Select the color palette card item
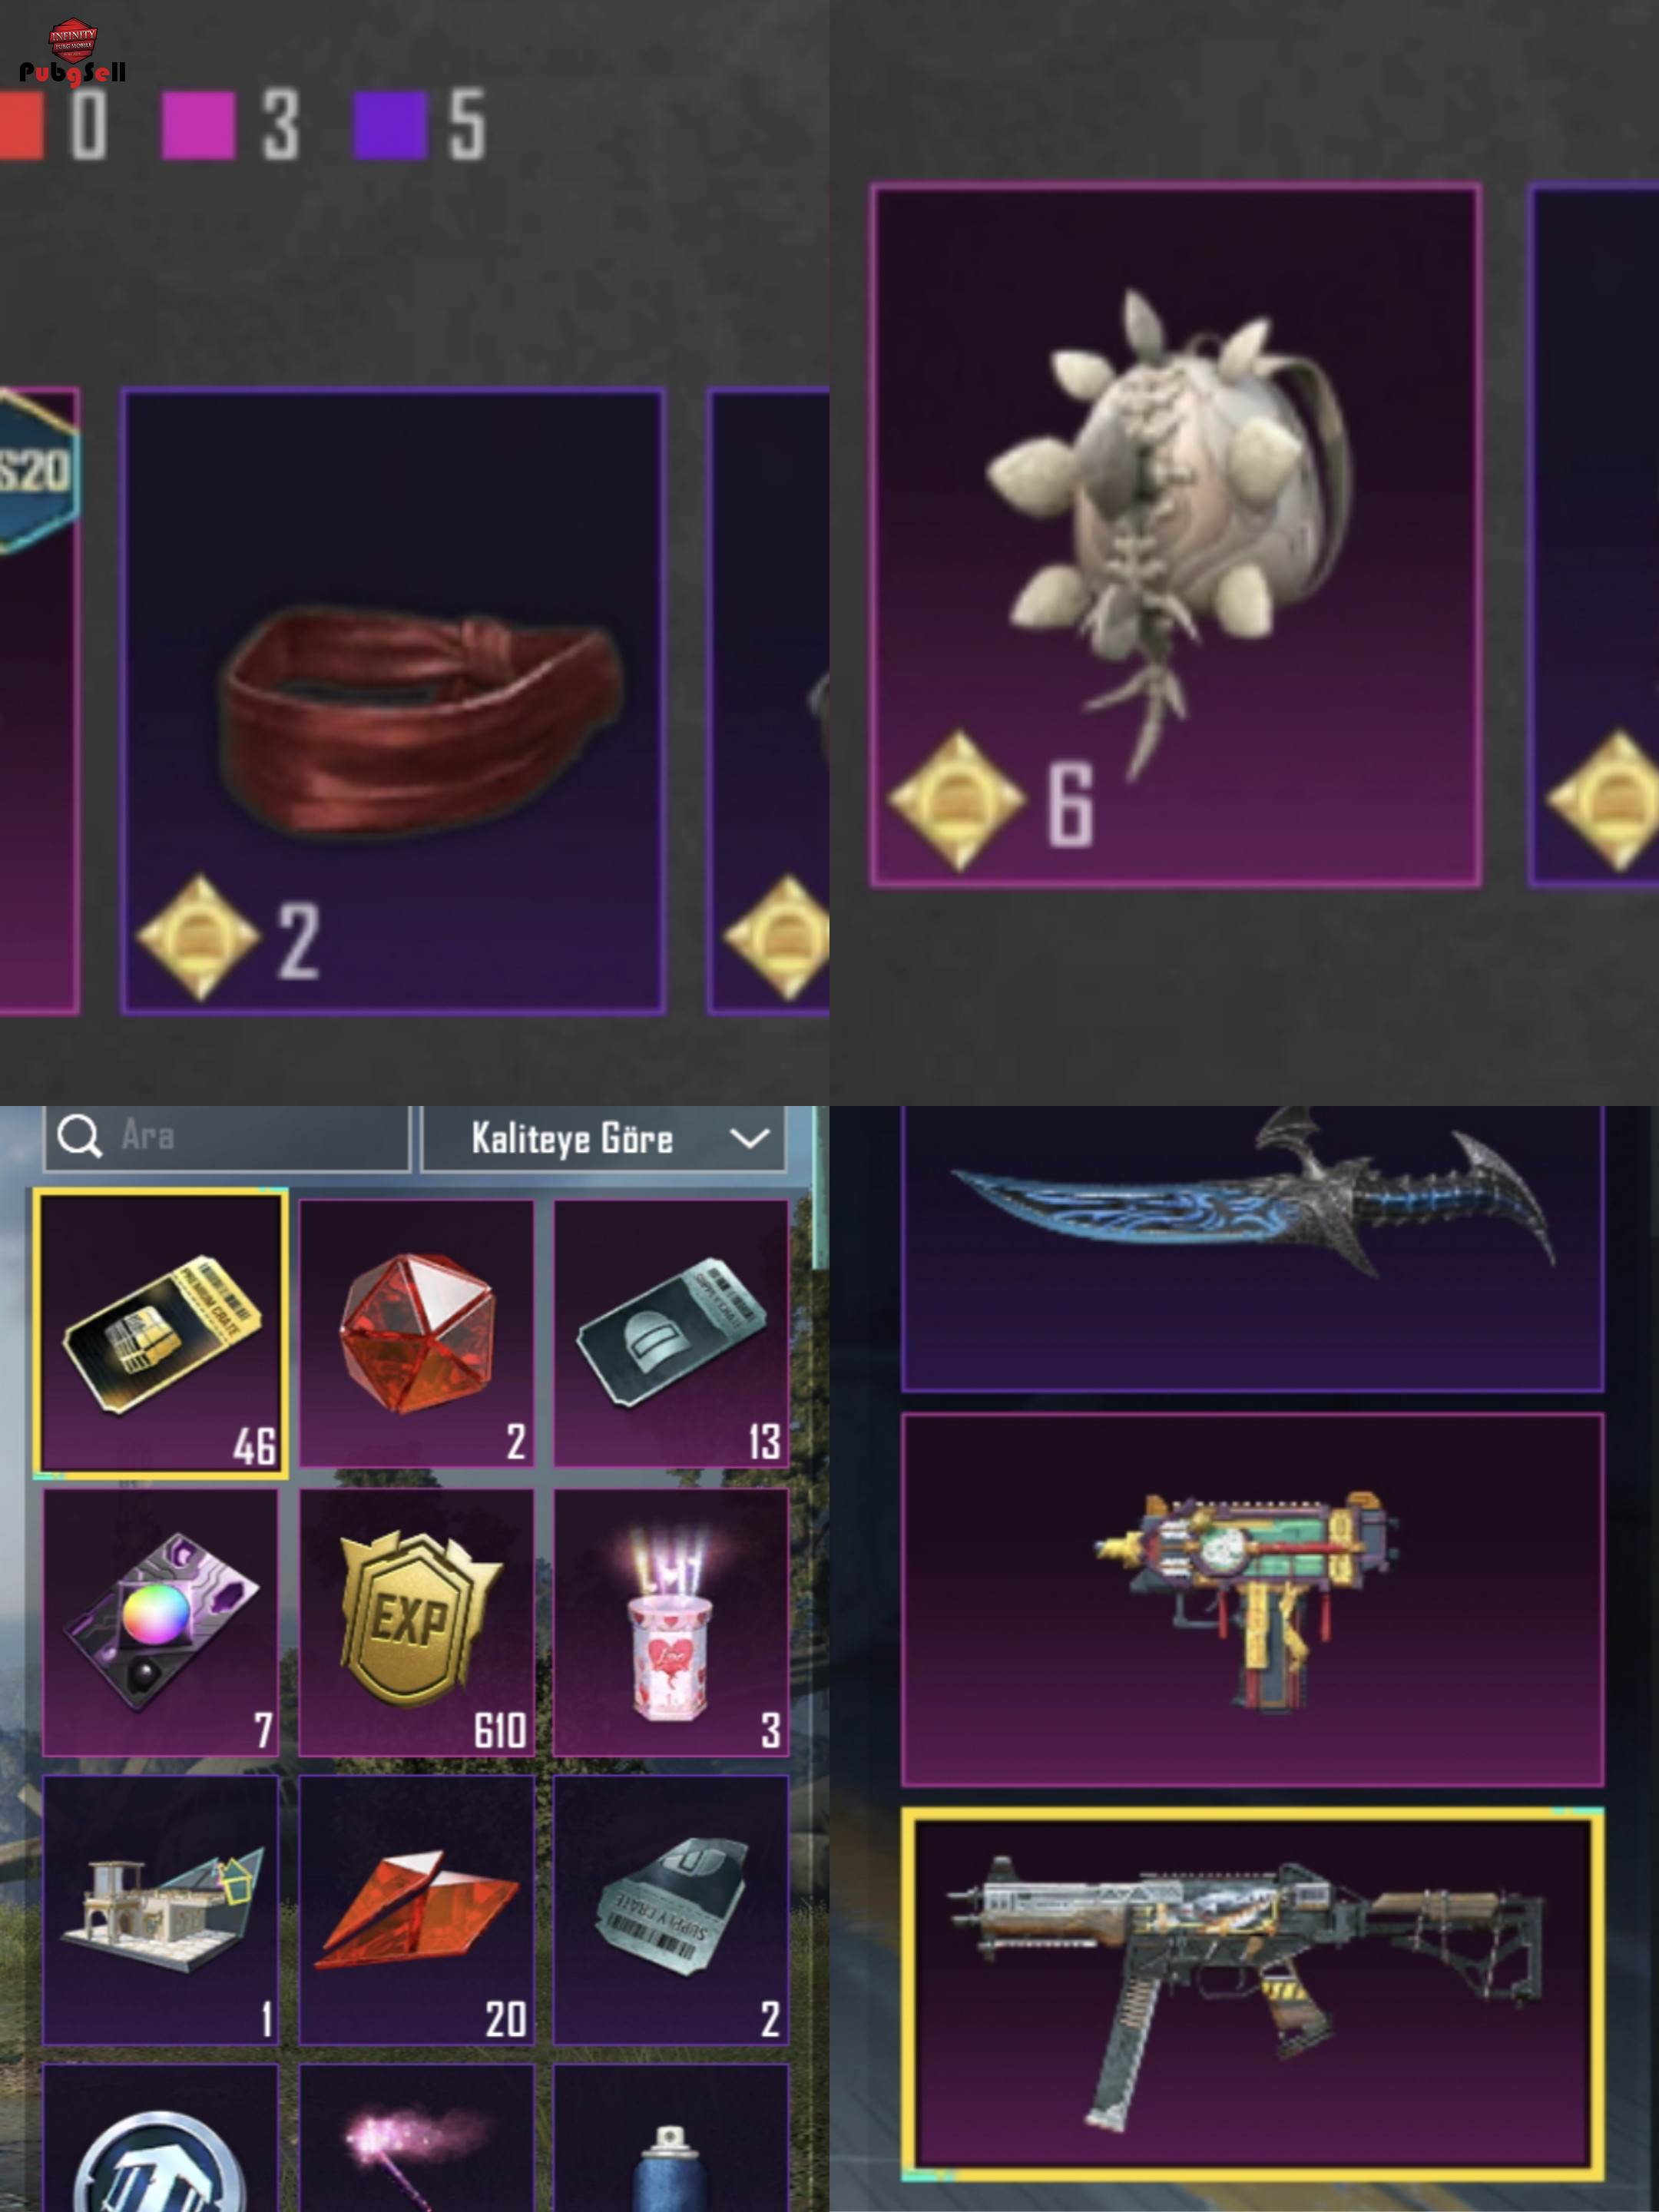1659x2212 pixels. click(161, 1621)
